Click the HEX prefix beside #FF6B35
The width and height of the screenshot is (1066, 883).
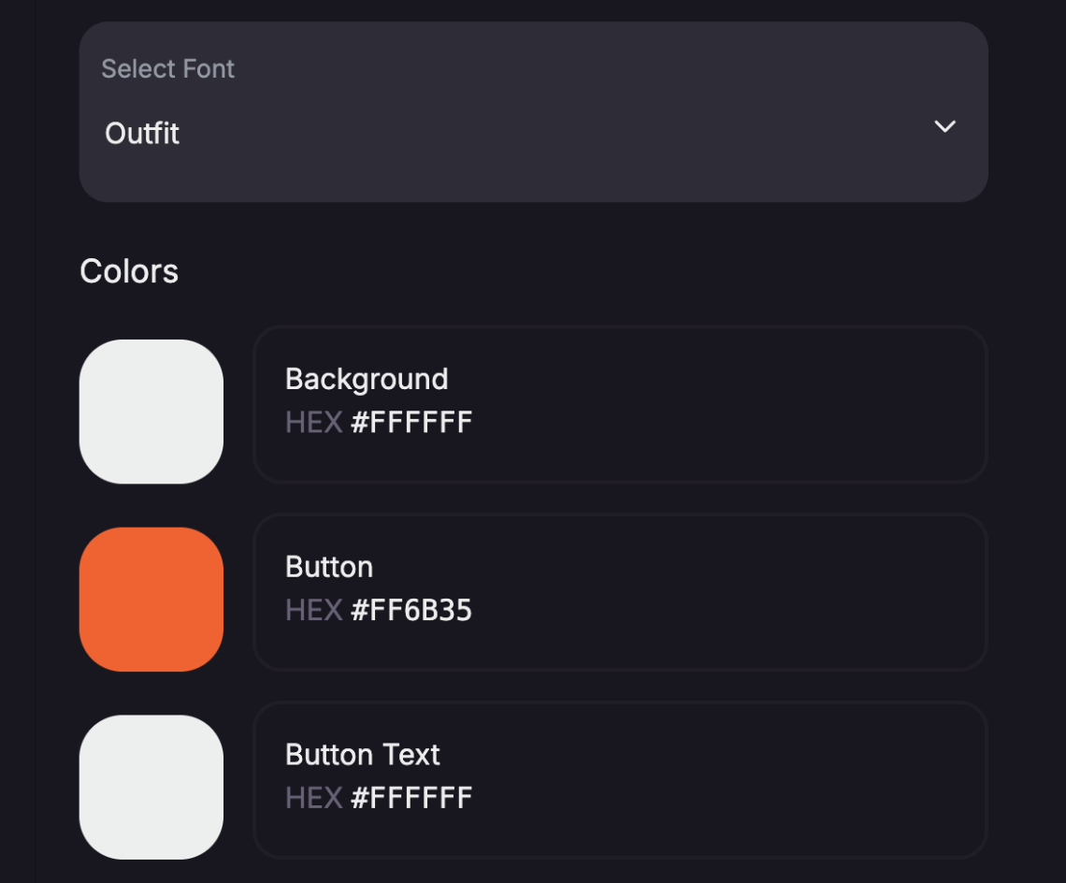(313, 611)
